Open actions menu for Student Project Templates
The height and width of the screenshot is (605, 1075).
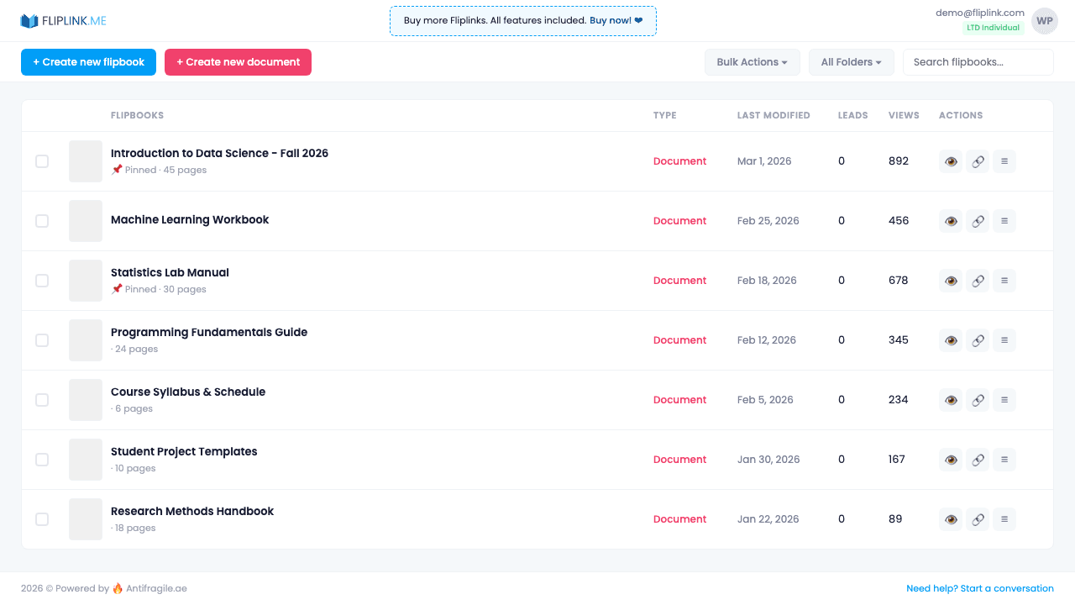pyautogui.click(x=1004, y=459)
